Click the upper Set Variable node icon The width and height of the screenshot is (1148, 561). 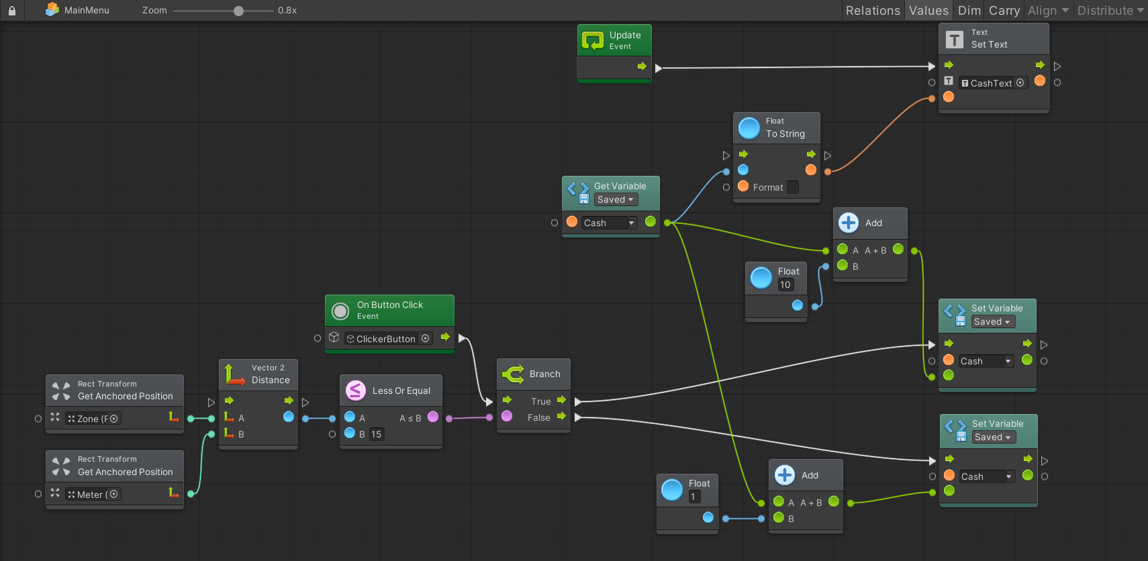pos(955,315)
